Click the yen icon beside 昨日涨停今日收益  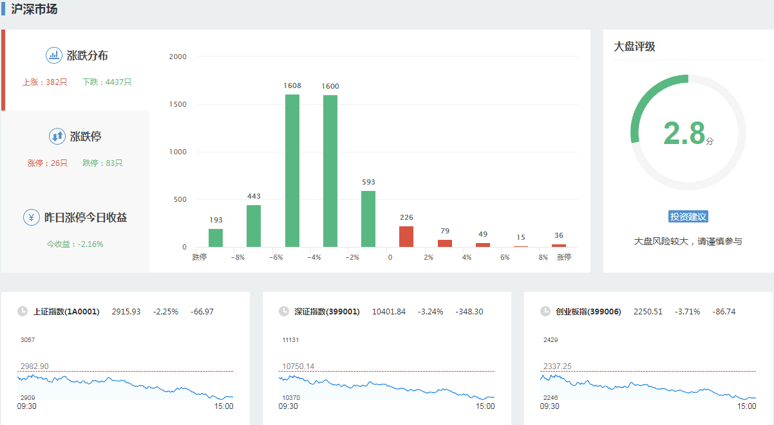[31, 217]
